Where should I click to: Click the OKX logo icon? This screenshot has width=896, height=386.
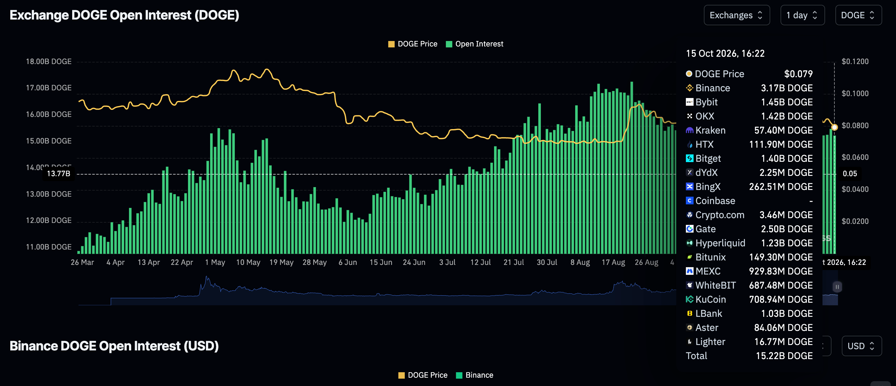(x=689, y=116)
